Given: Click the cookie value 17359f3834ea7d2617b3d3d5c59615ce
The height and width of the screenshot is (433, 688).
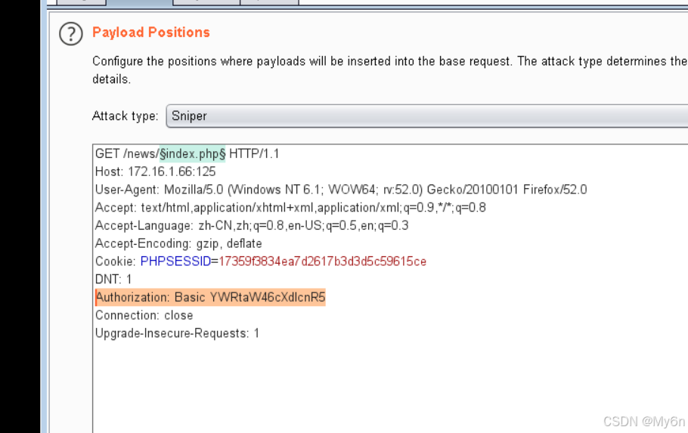Looking at the screenshot, I should click(323, 261).
